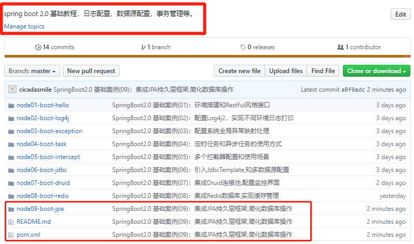Open commit message for node08-boot-redis row

(x=196, y=196)
